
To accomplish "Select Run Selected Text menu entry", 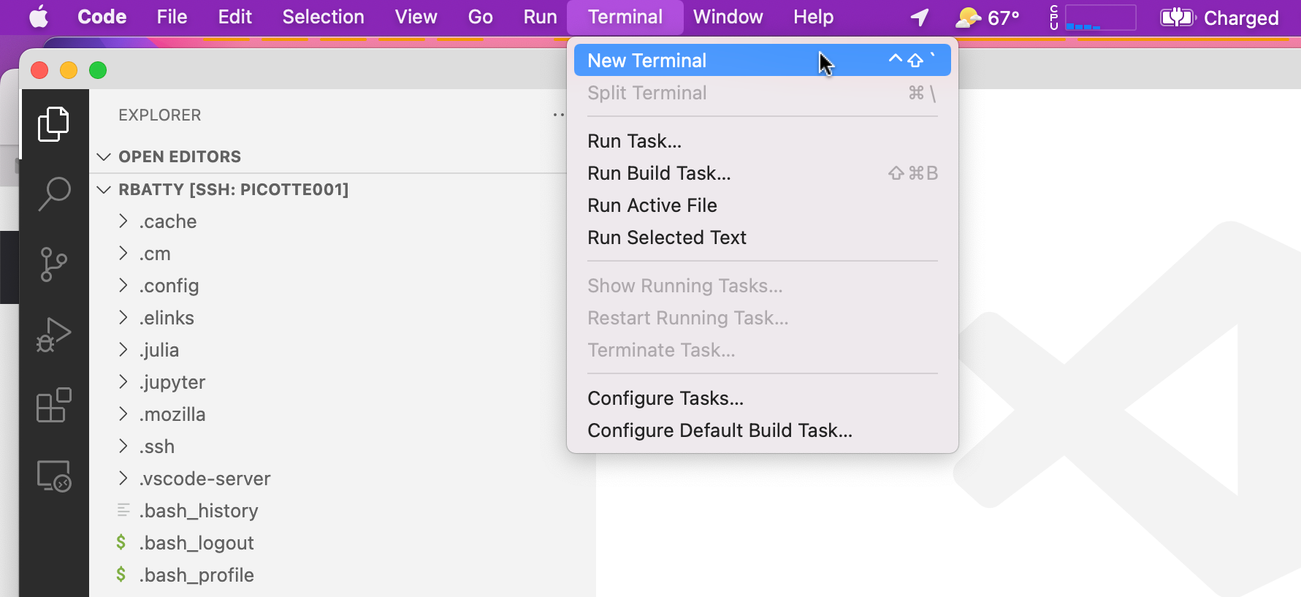I will pos(762,237).
